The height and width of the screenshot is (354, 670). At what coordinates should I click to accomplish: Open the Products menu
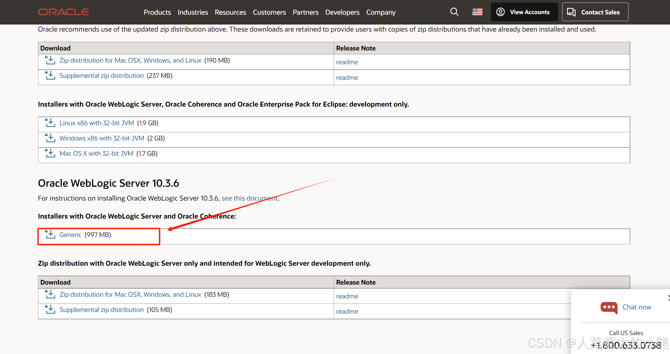(x=157, y=12)
